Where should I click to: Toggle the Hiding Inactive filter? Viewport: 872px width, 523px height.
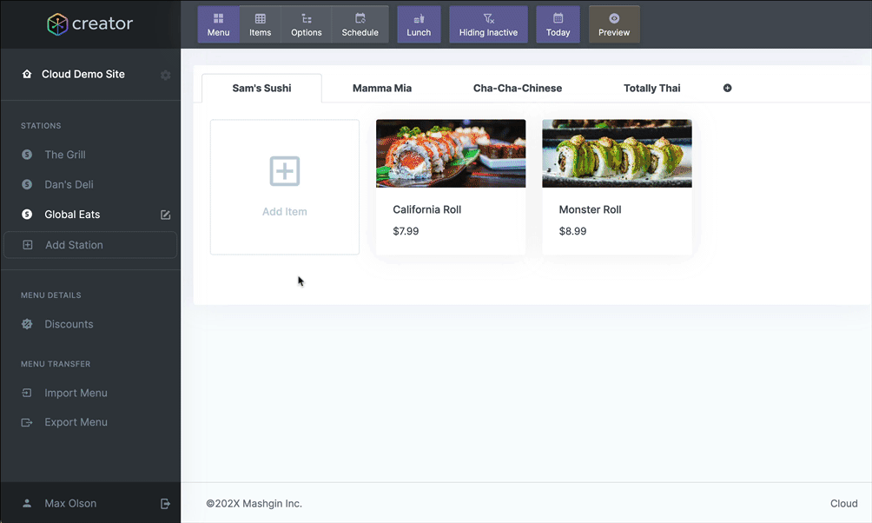coord(488,24)
